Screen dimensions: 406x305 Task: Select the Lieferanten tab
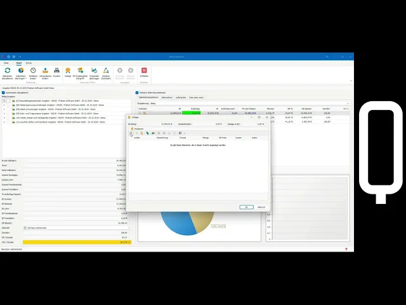coord(181,97)
